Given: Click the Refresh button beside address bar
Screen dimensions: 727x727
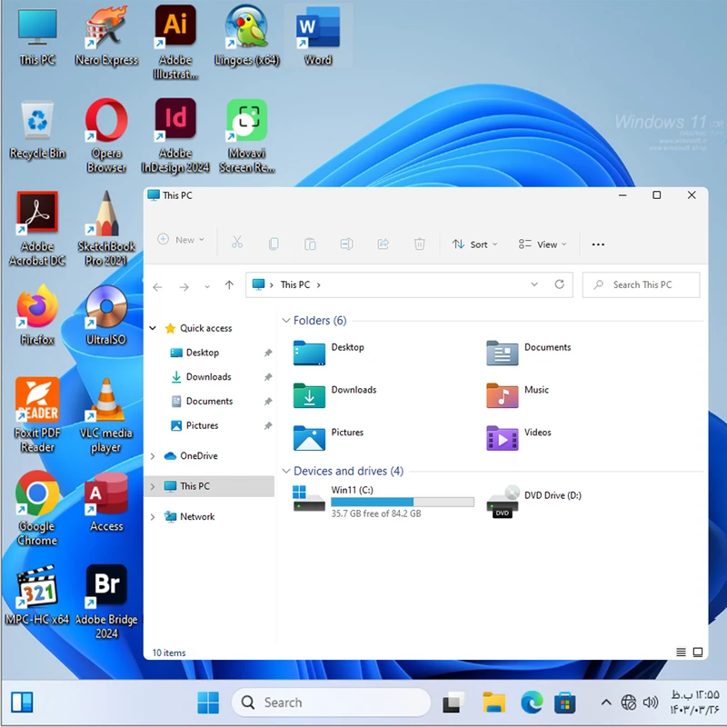Looking at the screenshot, I should [560, 284].
